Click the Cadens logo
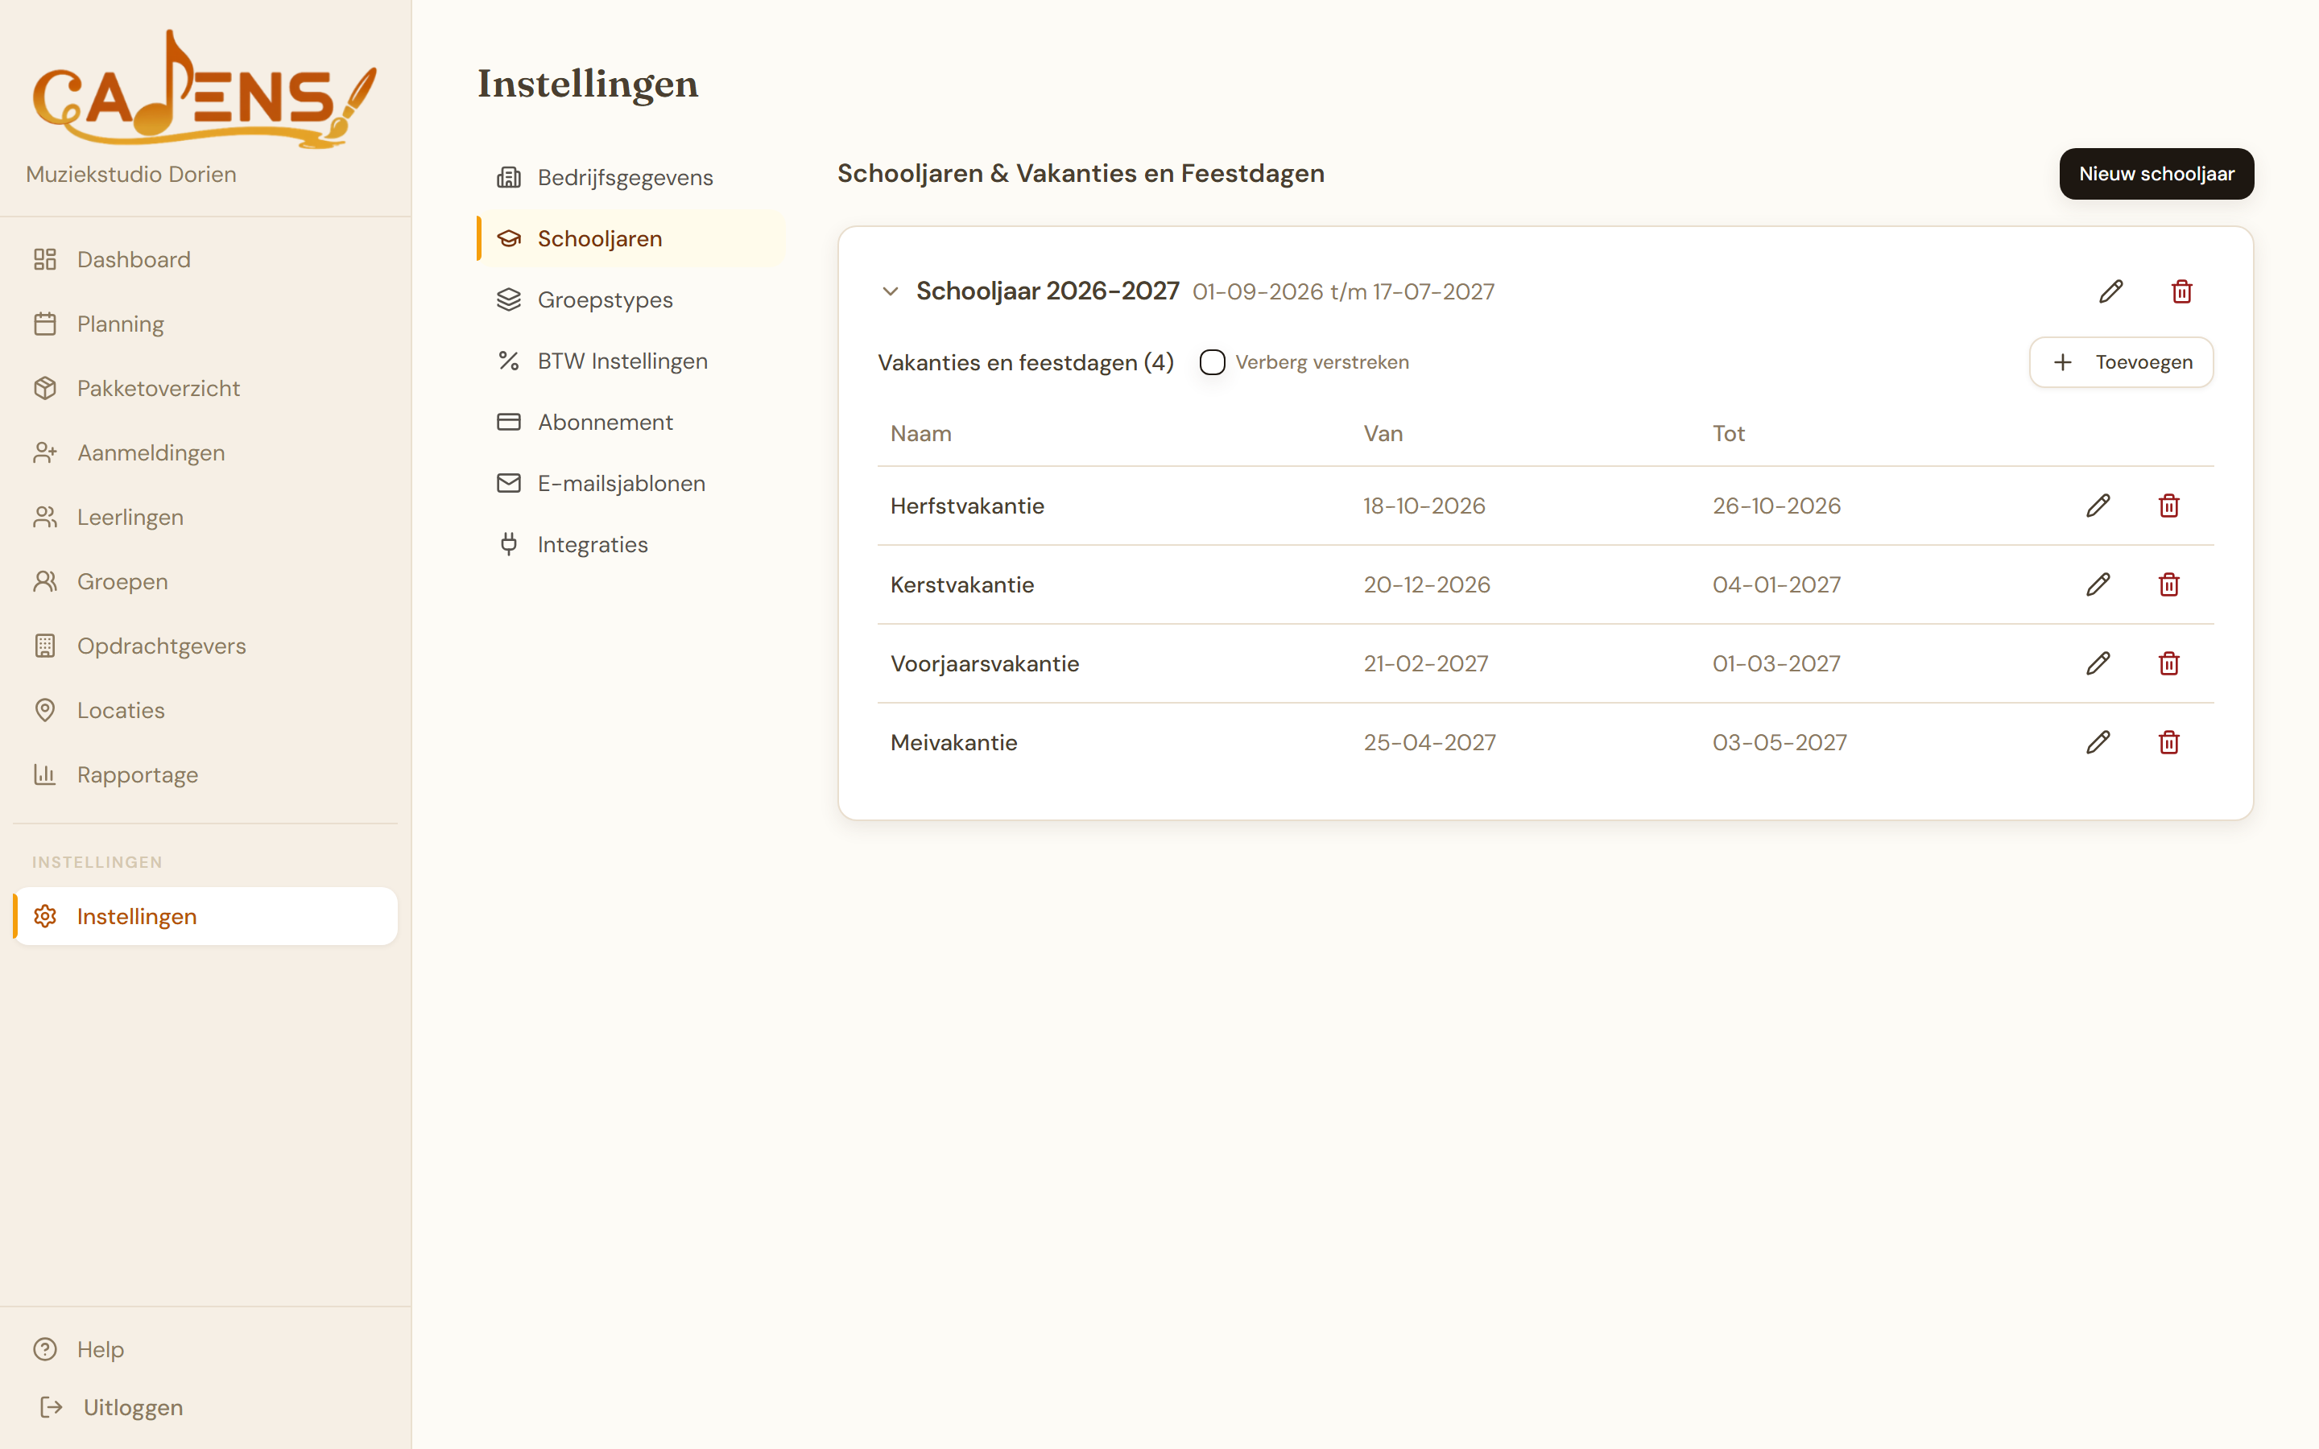The width and height of the screenshot is (2319, 1449). click(204, 89)
